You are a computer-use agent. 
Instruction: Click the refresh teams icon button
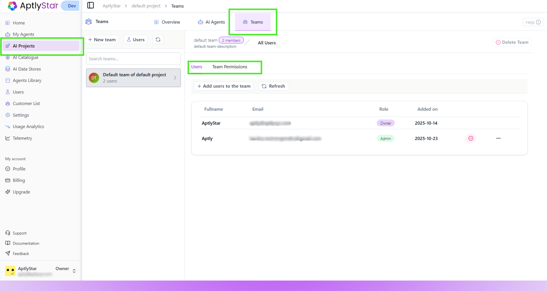(x=158, y=40)
